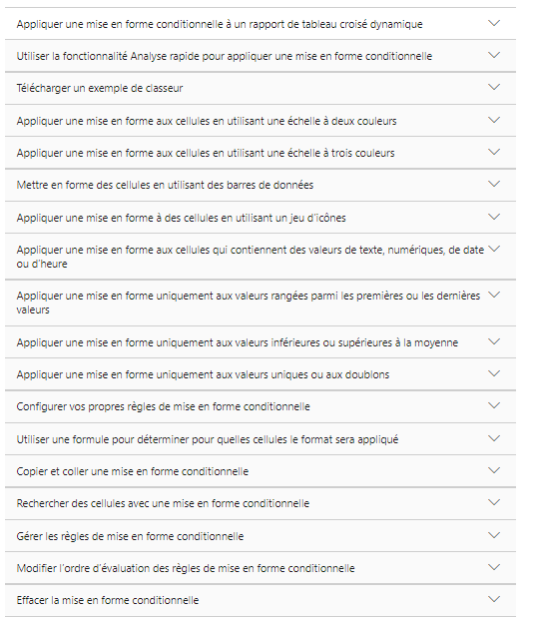Expand the 'tableau croisé dynamique' section chevron

click(494, 23)
